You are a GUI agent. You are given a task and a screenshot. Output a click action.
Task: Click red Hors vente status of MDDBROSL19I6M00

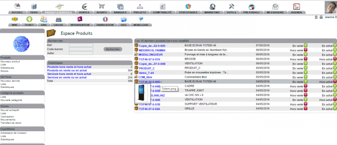305,50
